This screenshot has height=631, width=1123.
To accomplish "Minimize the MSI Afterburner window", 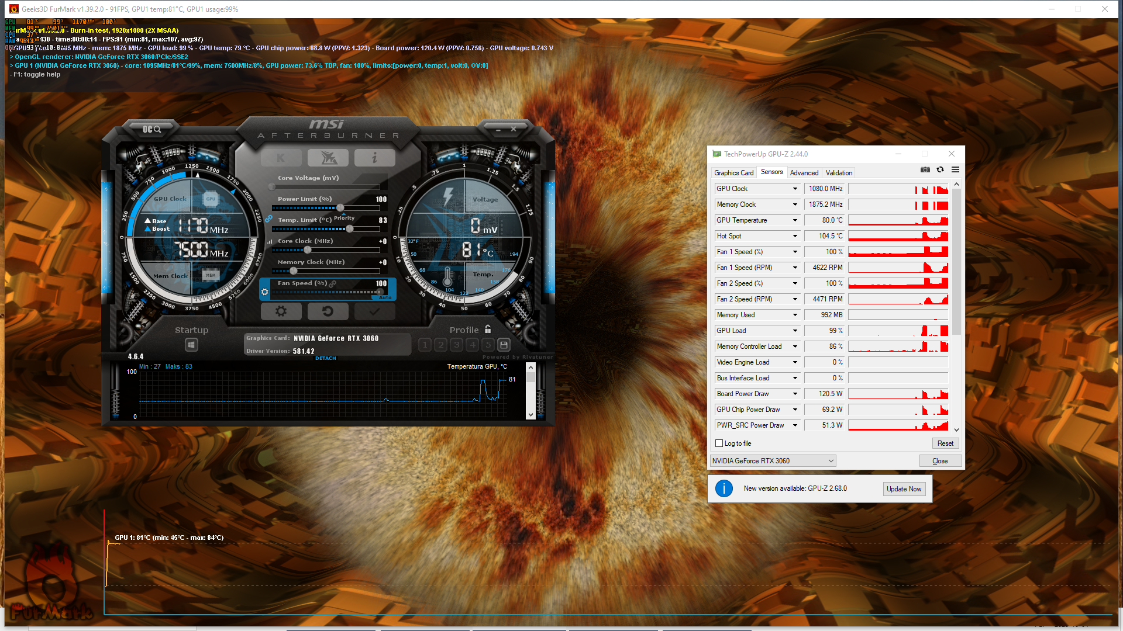I will click(x=498, y=129).
